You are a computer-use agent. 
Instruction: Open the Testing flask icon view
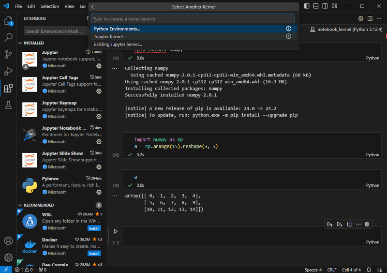pos(8,105)
